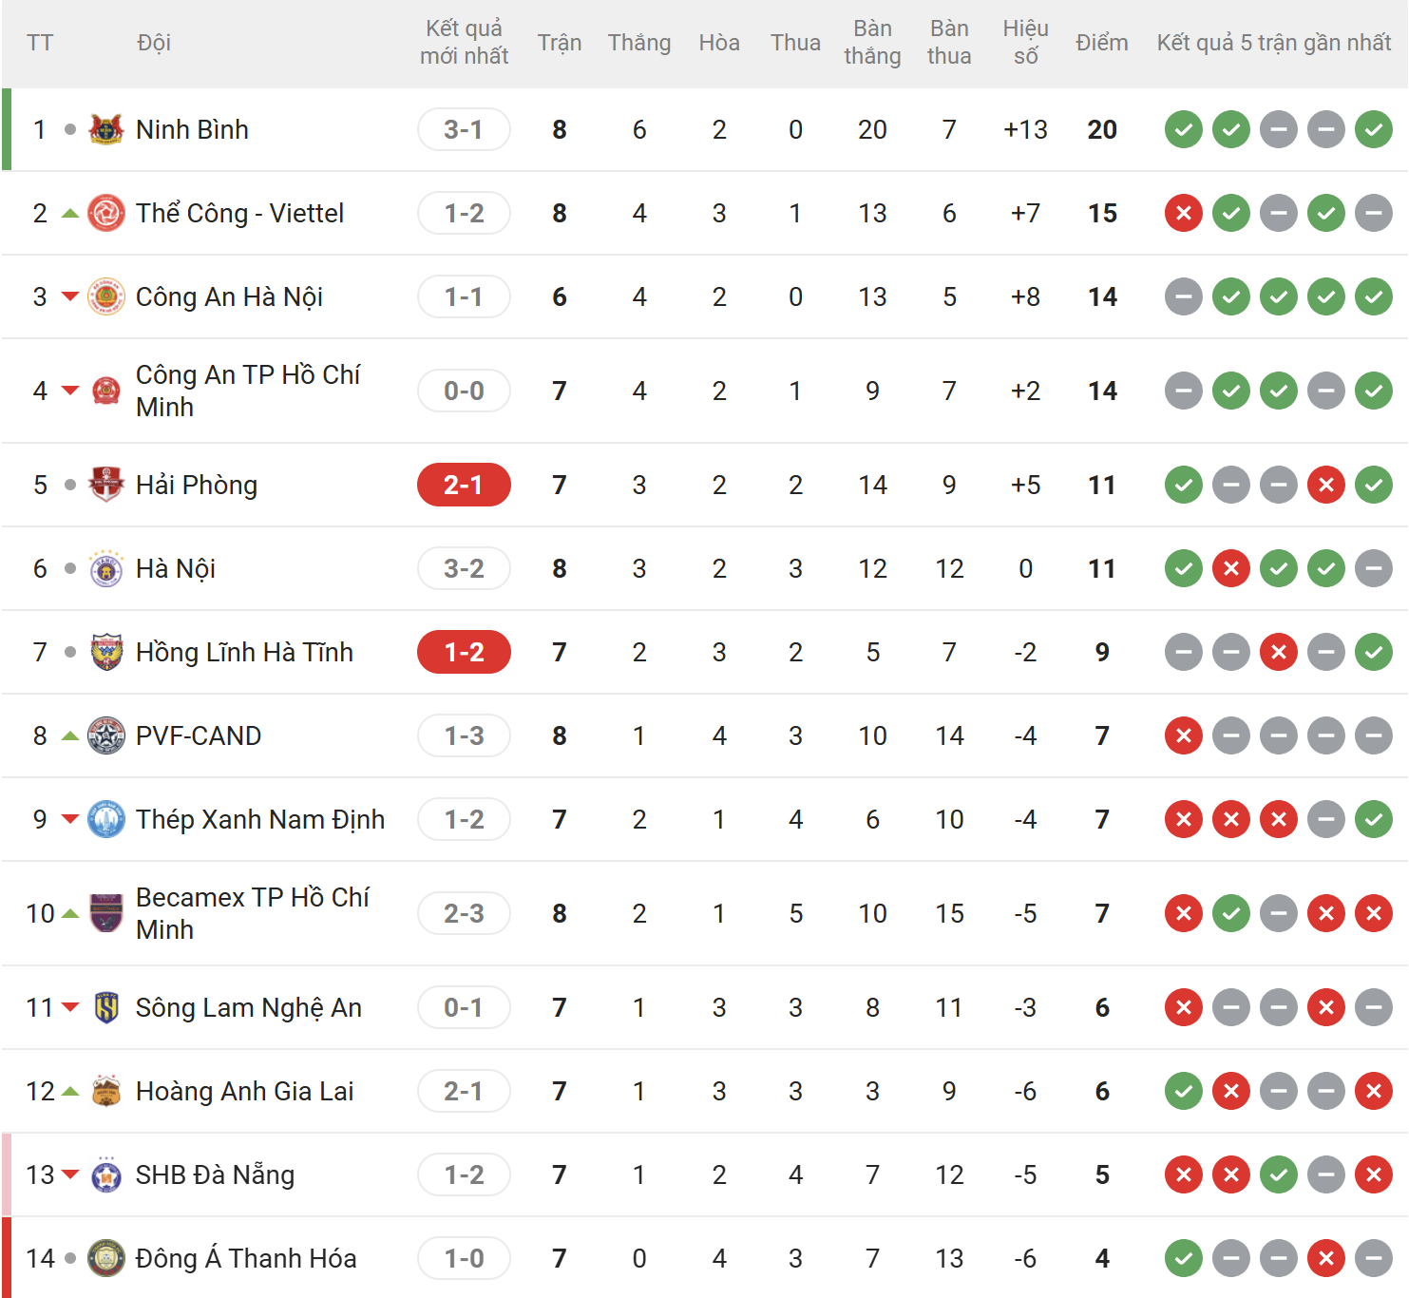Click the Đông Á Thanh Hóa crest
This screenshot has height=1298, width=1409.
click(x=106, y=1258)
